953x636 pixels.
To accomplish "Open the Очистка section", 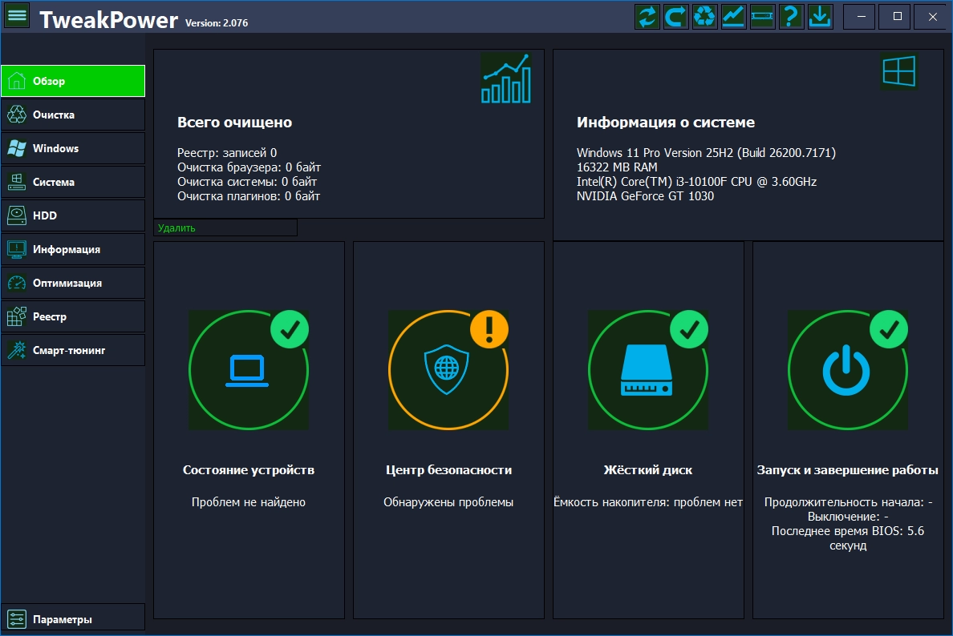I will click(73, 115).
